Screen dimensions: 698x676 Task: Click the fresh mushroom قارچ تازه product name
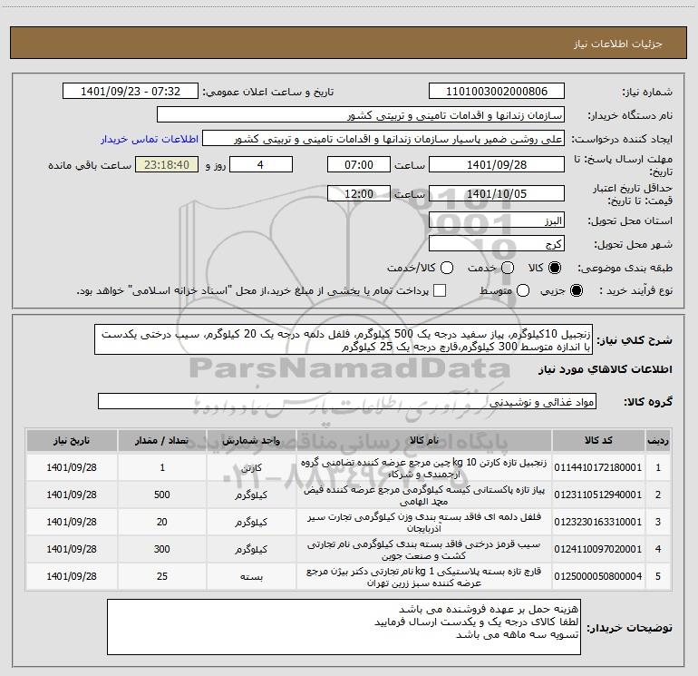pos(424,576)
